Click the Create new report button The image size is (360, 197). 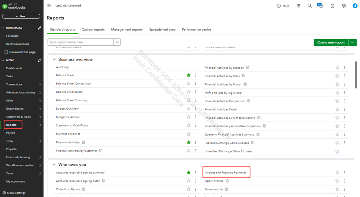click(331, 42)
